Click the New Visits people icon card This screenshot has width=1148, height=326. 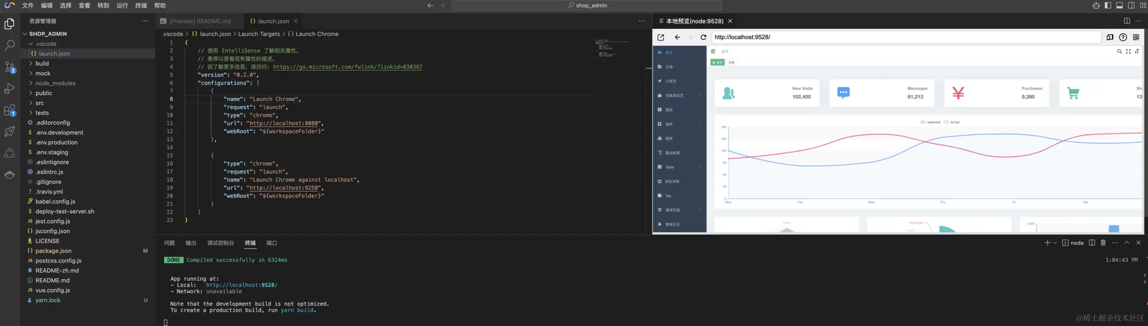point(729,93)
